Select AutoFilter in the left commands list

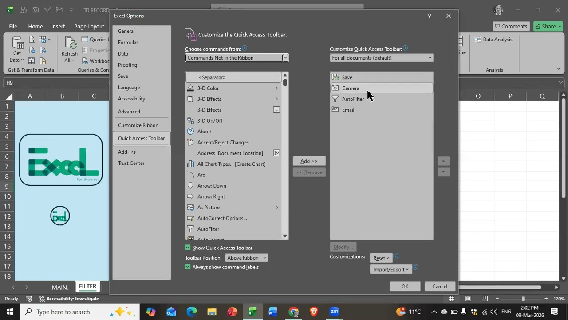pyautogui.click(x=233, y=229)
